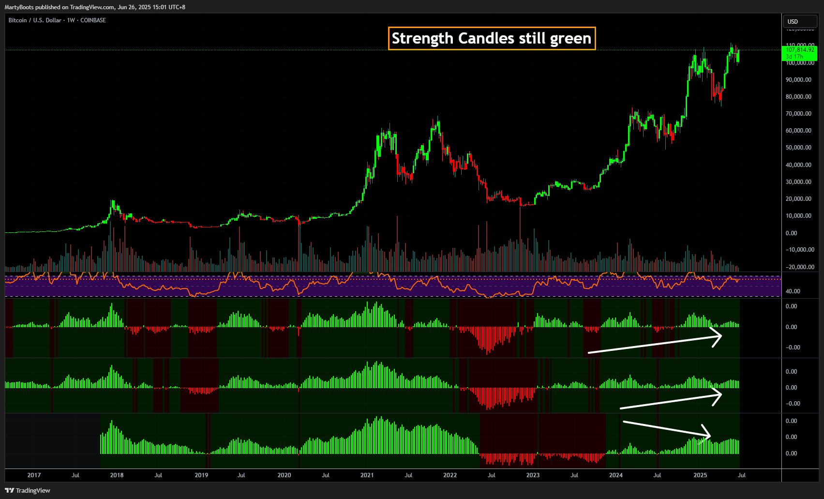The width and height of the screenshot is (824, 499).
Task: Click the 10,000.00 price axis label
Action: point(799,216)
